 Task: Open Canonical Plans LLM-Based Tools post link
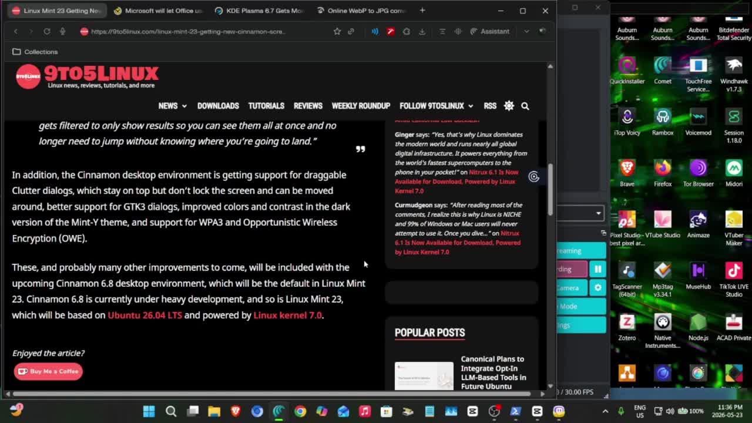coord(493,372)
